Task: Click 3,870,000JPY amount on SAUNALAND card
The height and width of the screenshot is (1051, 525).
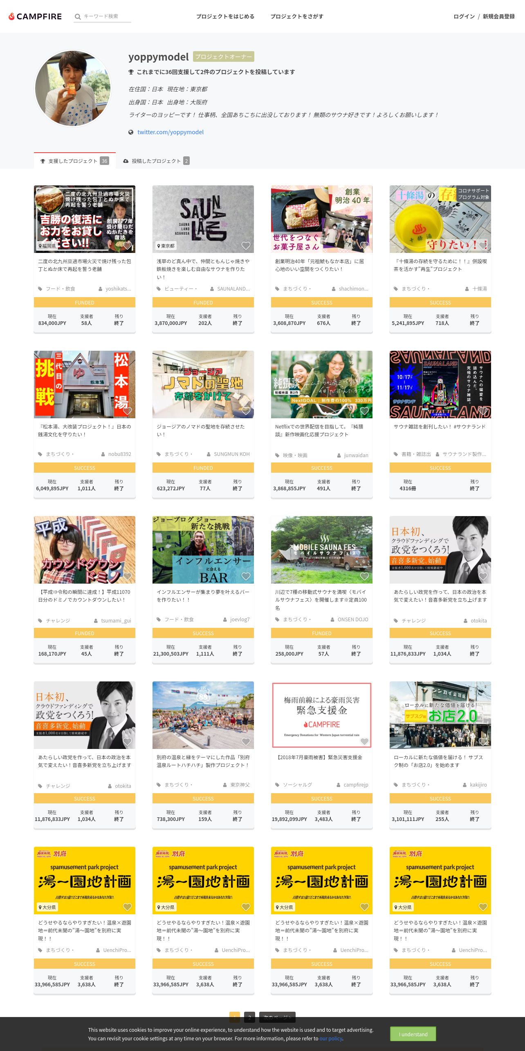Action: (x=171, y=323)
